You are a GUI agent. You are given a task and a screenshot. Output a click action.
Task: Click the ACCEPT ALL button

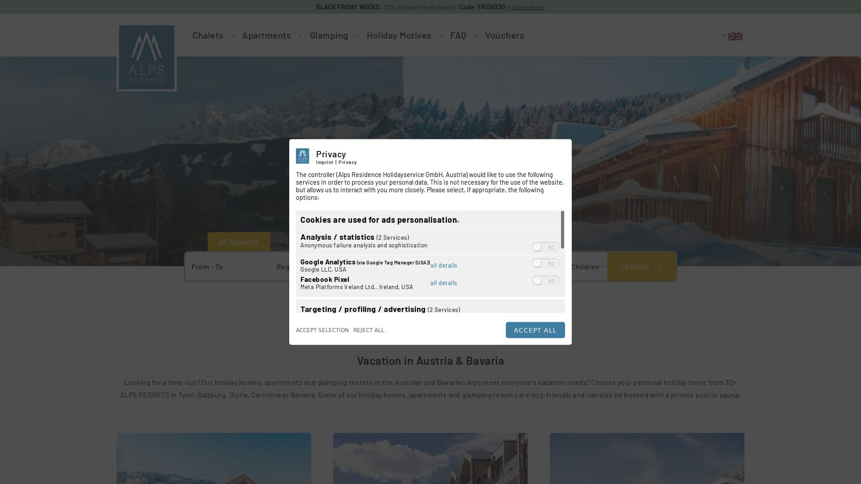[x=535, y=330]
